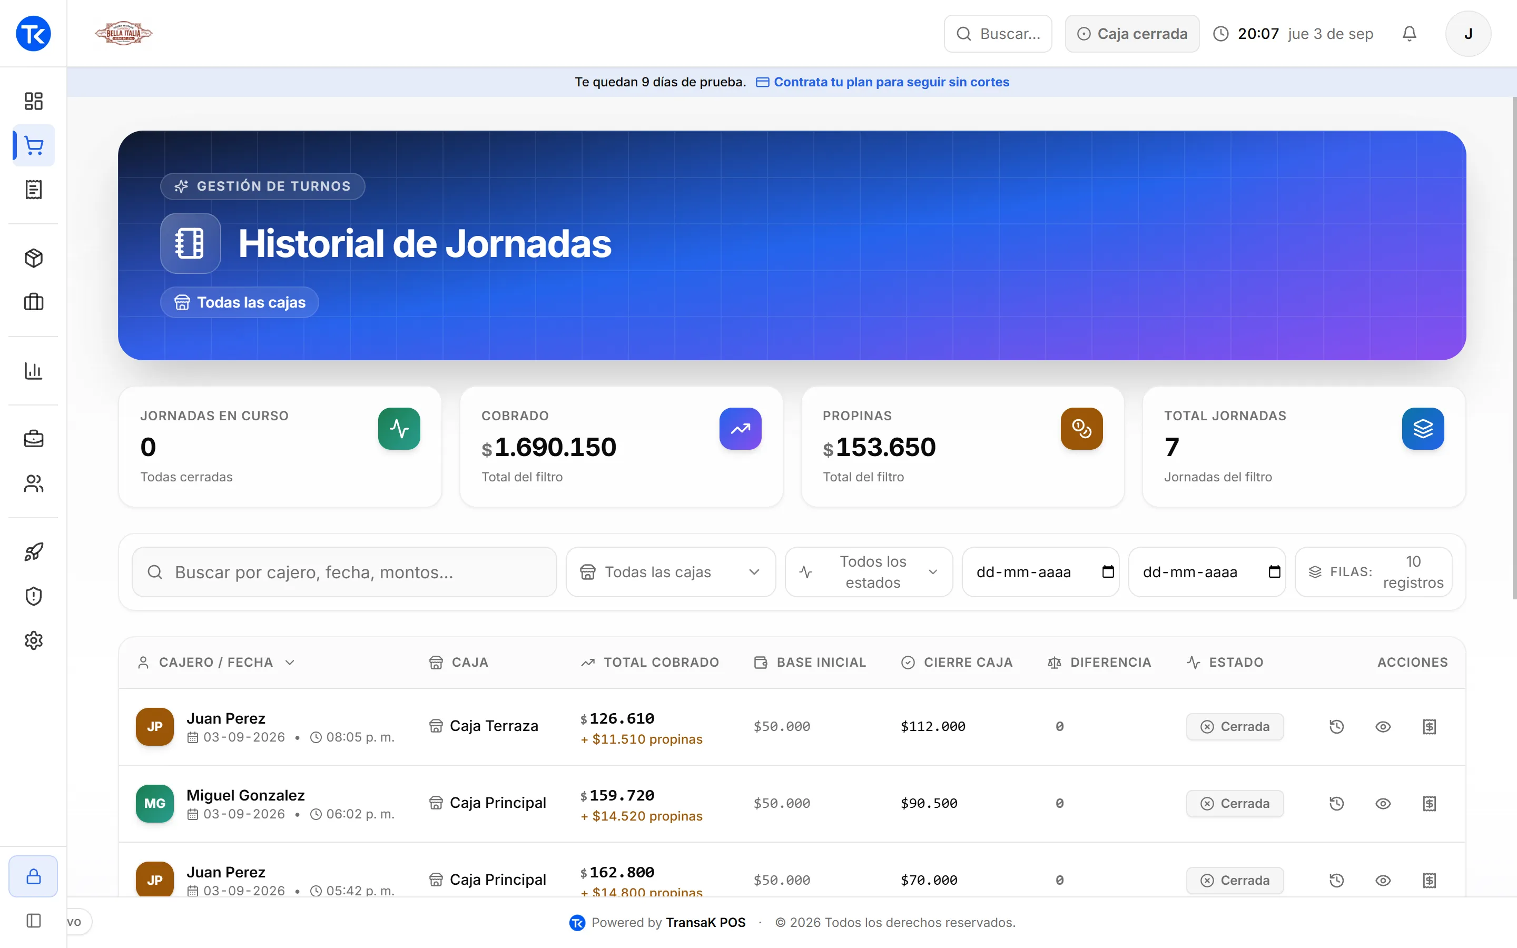
Task: Click the Bella Italia restaurant logo
Action: [123, 33]
